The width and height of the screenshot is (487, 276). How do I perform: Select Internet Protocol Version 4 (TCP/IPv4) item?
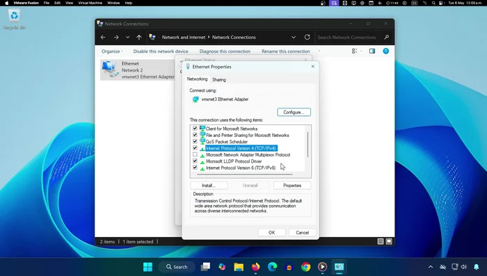tap(241, 148)
